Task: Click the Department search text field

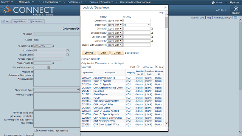Action: click(x=137, y=21)
